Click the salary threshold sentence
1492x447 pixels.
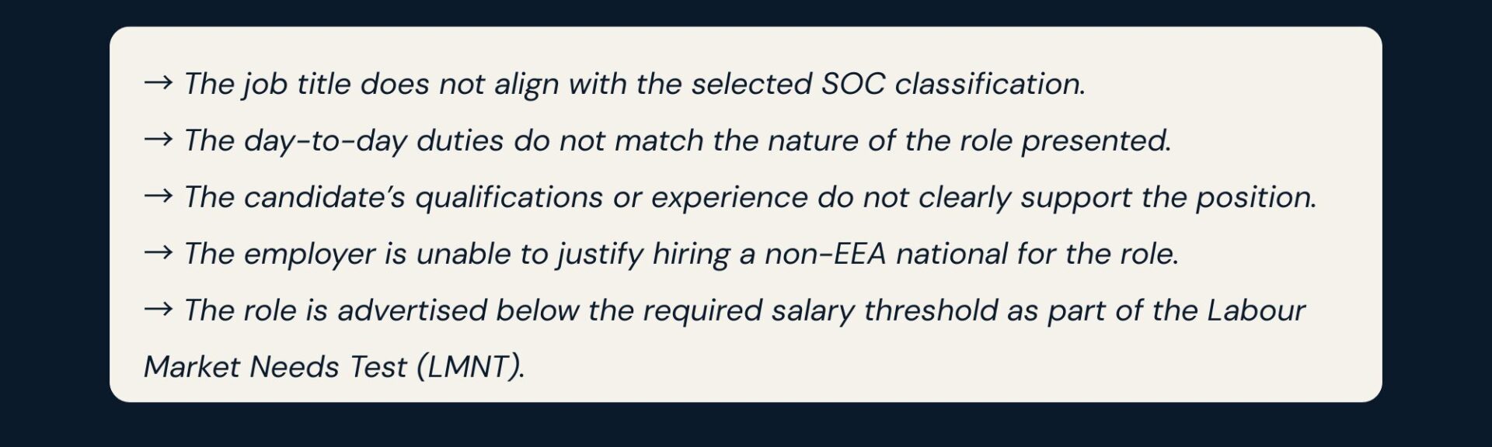[x=744, y=310]
